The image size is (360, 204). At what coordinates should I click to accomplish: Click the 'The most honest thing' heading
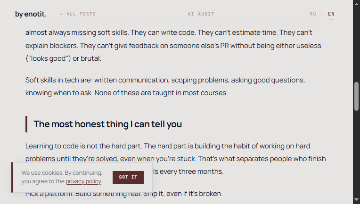107,124
